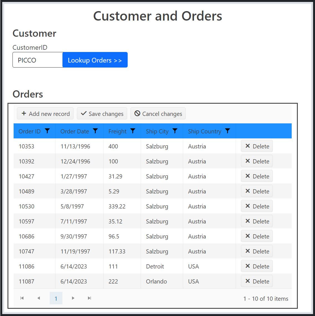The height and width of the screenshot is (316, 315).
Task: Edit the freight cell 400
Action: [122, 146]
